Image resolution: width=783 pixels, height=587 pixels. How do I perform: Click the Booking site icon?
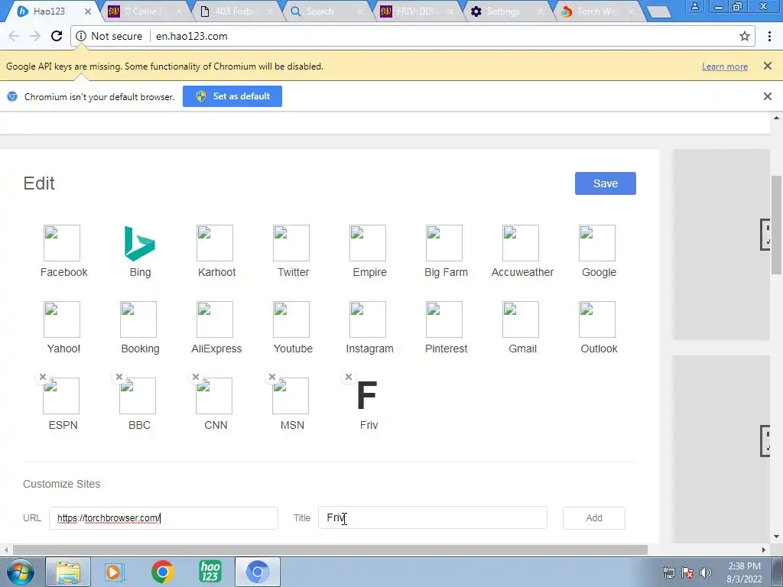[138, 319]
